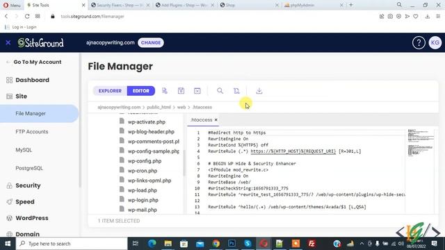Switch to Editor view
Screen dimensions: 445x250
(141, 91)
